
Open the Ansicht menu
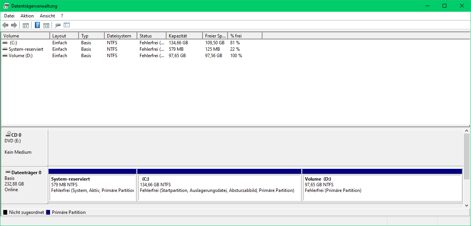47,16
